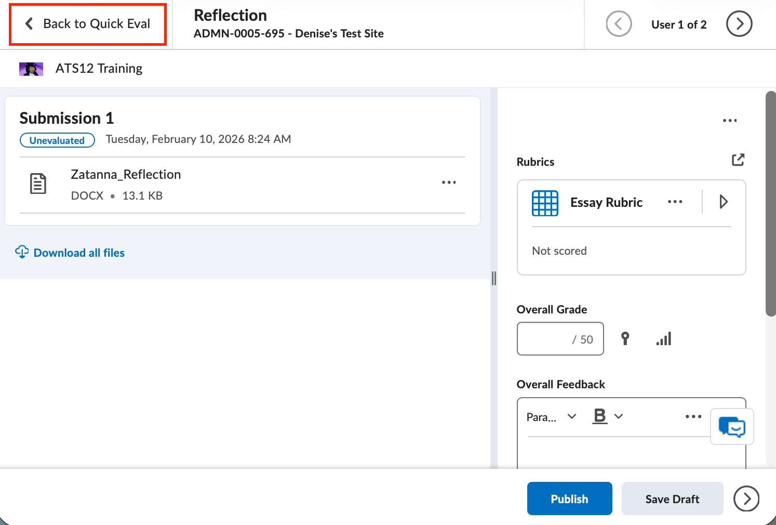Publish the evaluation
Screen dimensions: 776x525
[569, 498]
